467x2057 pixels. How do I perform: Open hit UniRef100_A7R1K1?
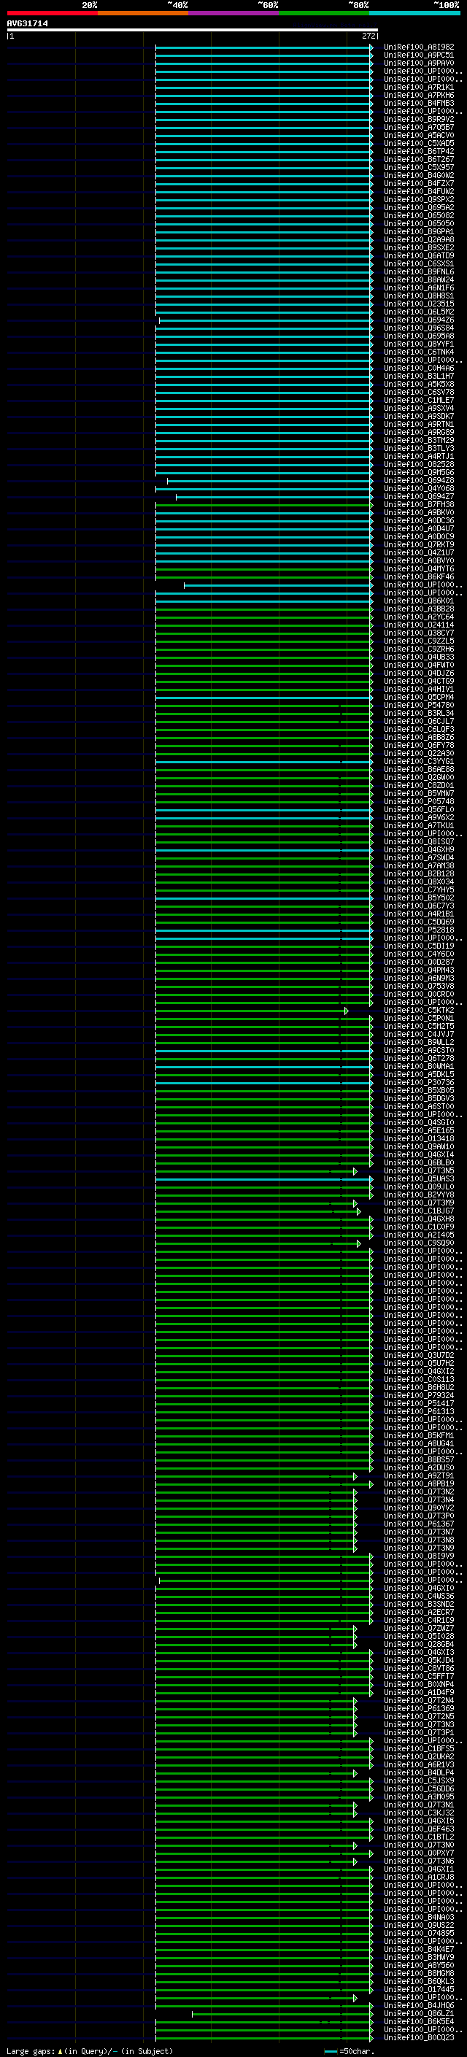419,87
